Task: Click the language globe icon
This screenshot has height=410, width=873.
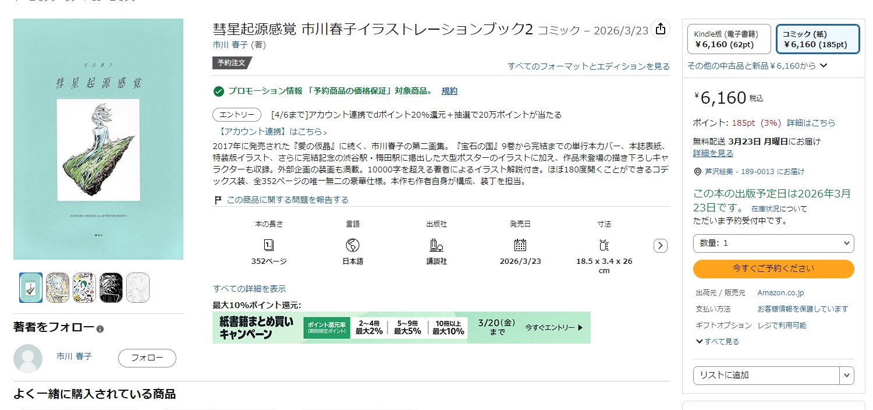Action: (352, 245)
